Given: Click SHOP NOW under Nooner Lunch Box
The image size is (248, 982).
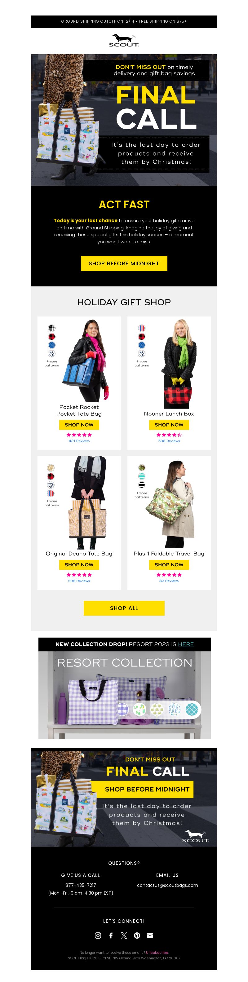Looking at the screenshot, I should (169, 425).
